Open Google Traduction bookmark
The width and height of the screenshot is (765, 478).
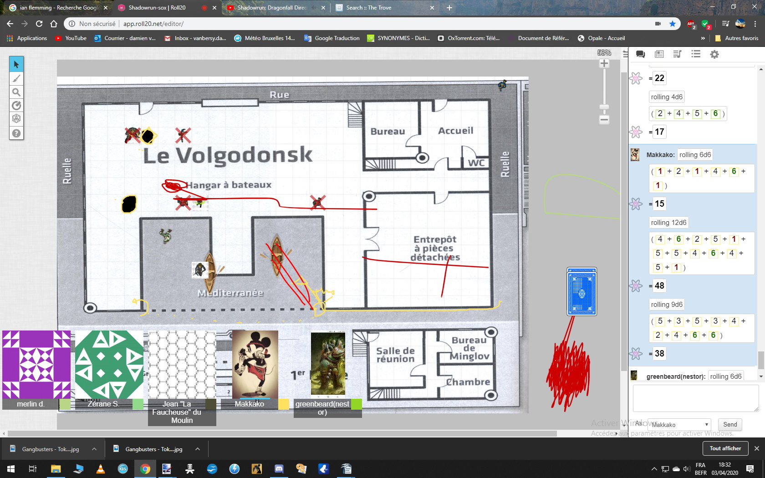[332, 38]
